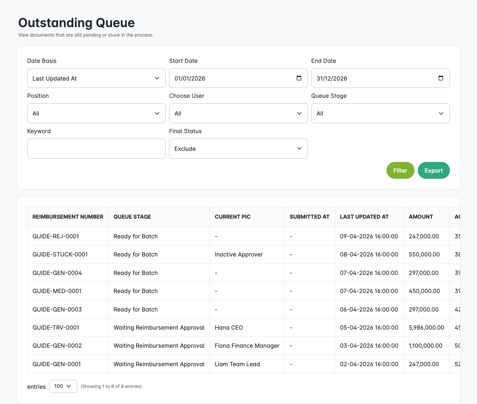Viewport: 477px width, 404px height.
Task: Open the Queue Stage dropdown
Action: coord(380,113)
